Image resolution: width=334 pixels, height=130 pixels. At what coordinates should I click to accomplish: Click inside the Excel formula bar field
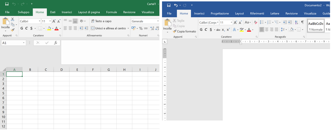[x=110, y=52]
